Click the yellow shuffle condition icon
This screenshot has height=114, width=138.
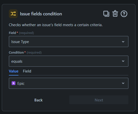[x=13, y=14]
